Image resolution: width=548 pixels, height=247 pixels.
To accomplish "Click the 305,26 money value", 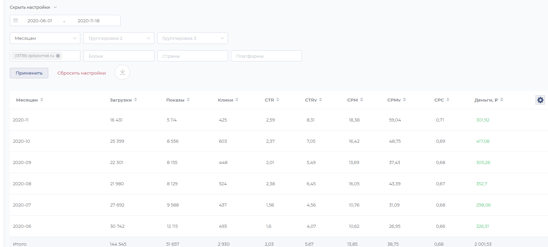I will (483, 163).
